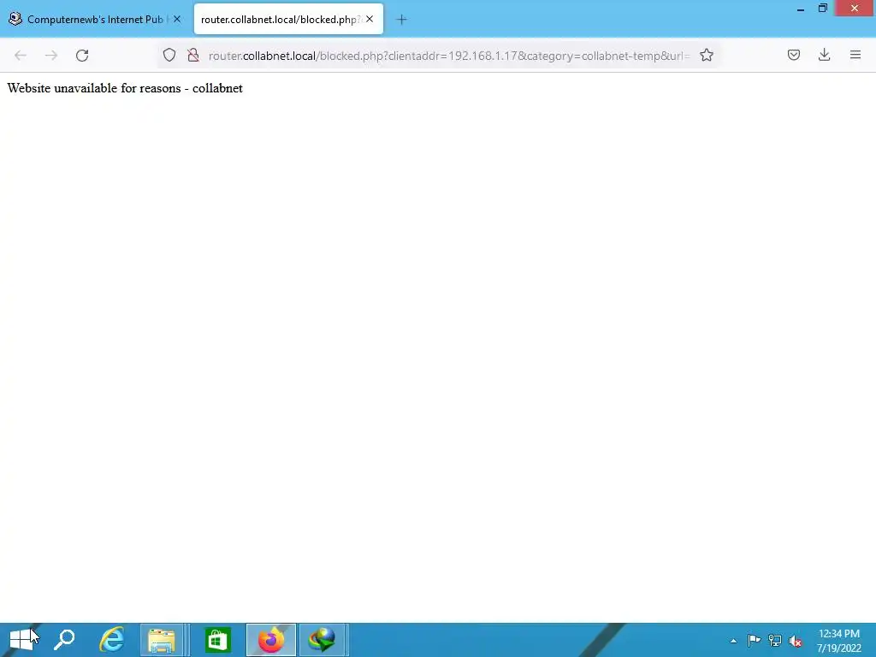Activate the Firefox taskbar button

(x=271, y=640)
